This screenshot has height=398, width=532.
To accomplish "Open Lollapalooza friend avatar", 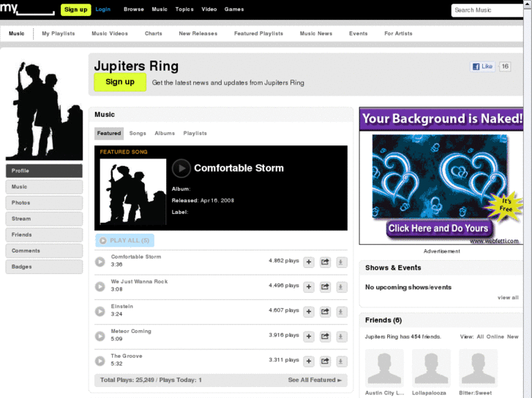I will 431,368.
